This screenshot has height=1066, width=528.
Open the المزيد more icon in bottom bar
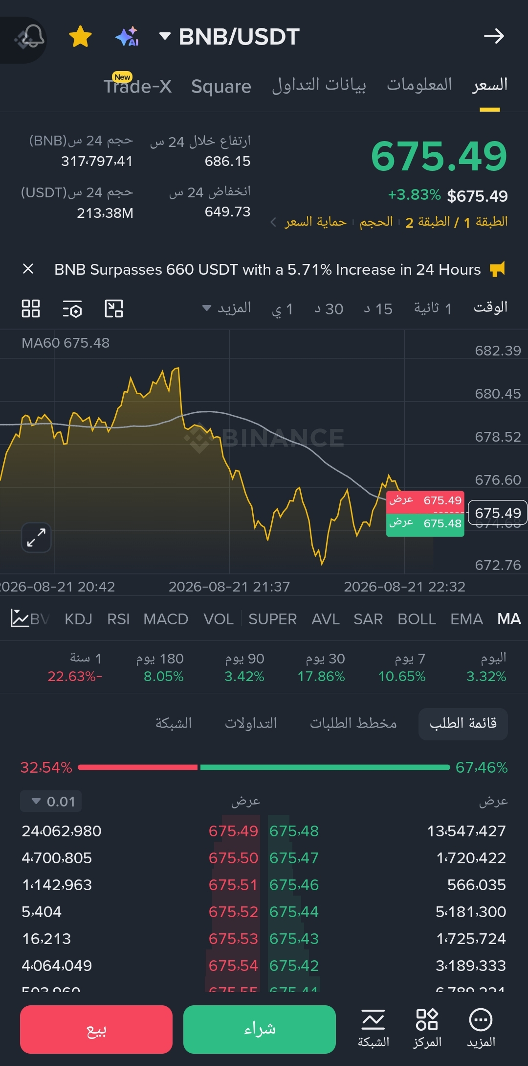481,1028
